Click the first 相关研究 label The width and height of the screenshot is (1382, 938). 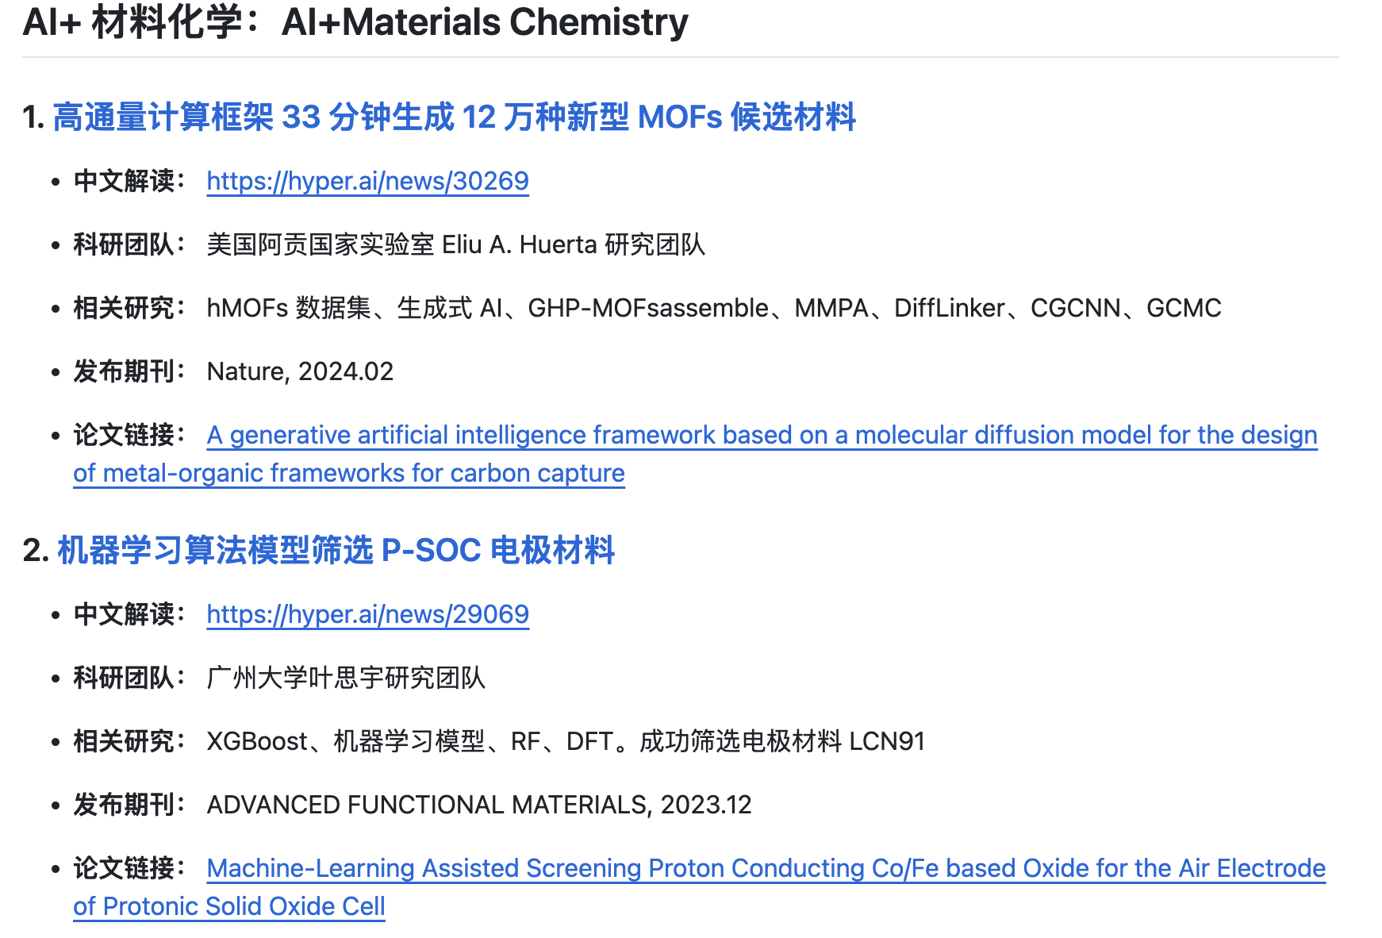point(124,308)
